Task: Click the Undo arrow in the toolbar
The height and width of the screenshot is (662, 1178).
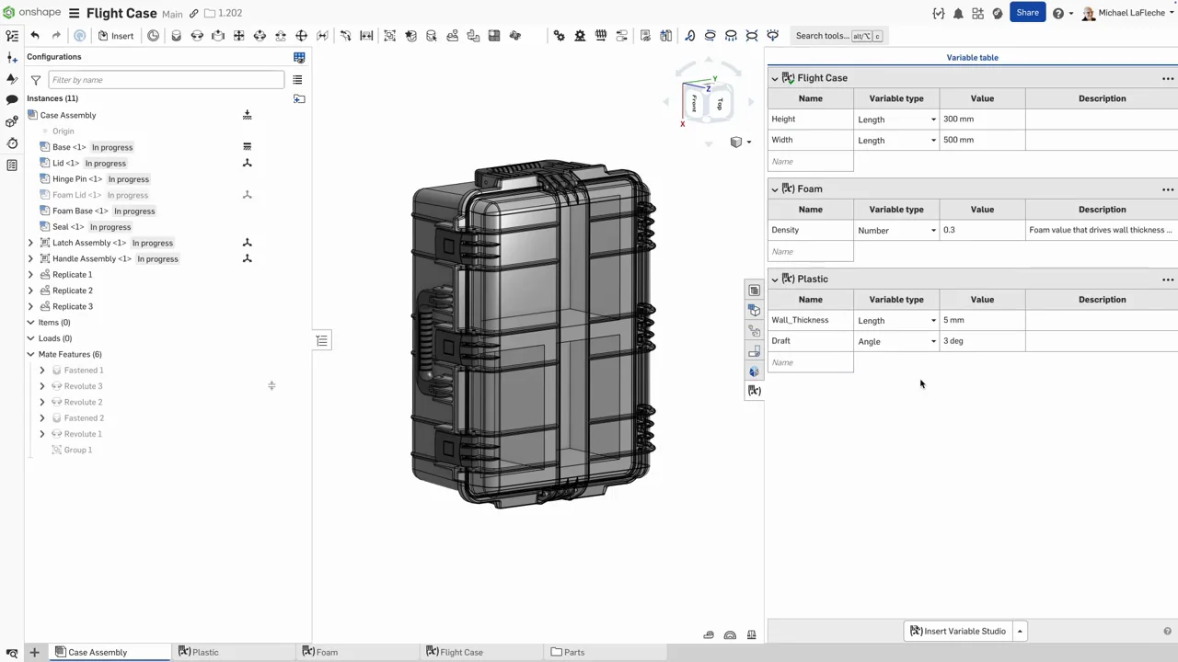Action: [x=35, y=36]
